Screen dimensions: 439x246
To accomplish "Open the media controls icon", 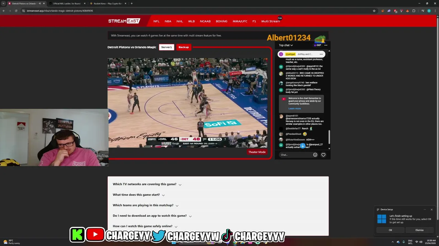I will pos(423,11).
